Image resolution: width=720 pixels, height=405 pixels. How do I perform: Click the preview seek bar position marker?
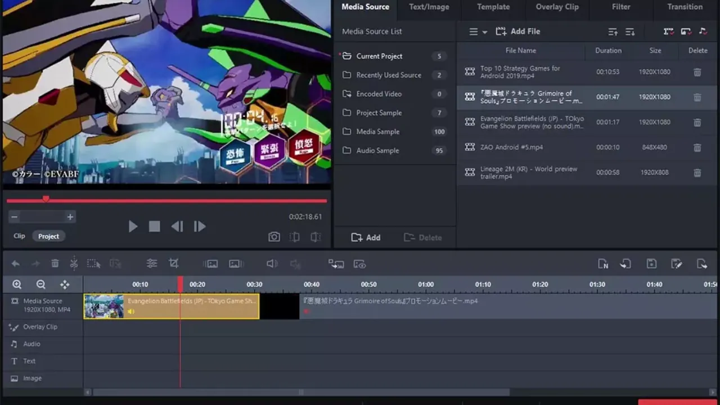point(46,199)
